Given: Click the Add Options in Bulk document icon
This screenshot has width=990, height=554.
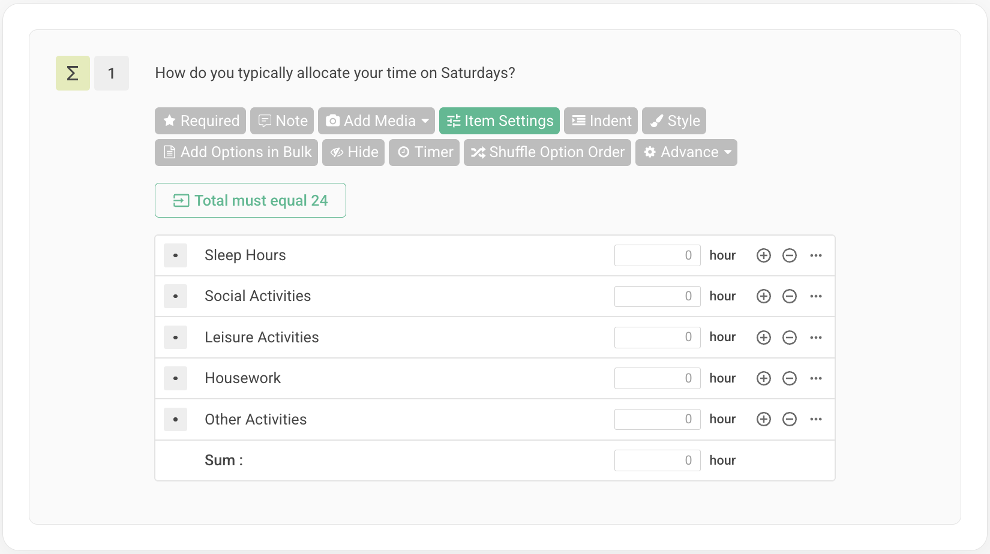Looking at the screenshot, I should pyautogui.click(x=169, y=152).
